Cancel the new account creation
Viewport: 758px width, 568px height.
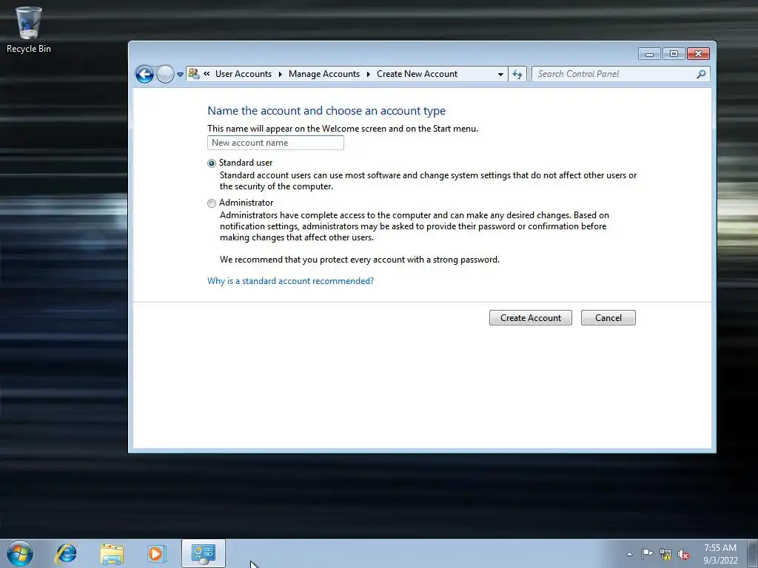click(608, 318)
